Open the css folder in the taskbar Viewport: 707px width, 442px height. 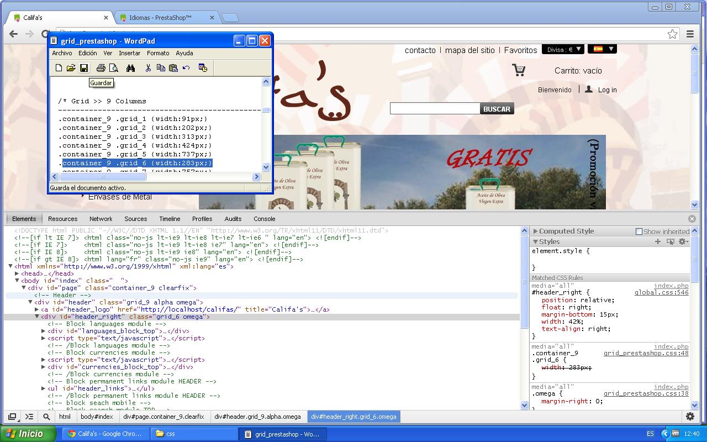click(194, 434)
